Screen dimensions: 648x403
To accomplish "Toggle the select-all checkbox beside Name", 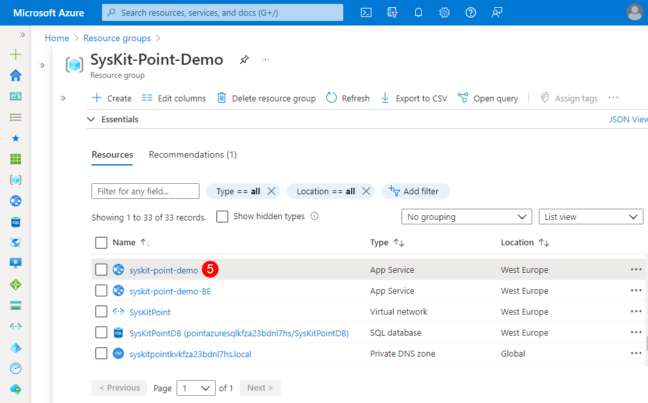I will click(101, 243).
